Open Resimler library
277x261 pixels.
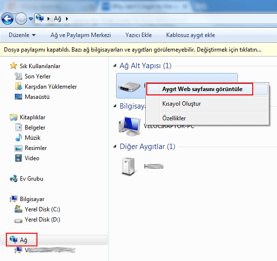tap(35, 148)
